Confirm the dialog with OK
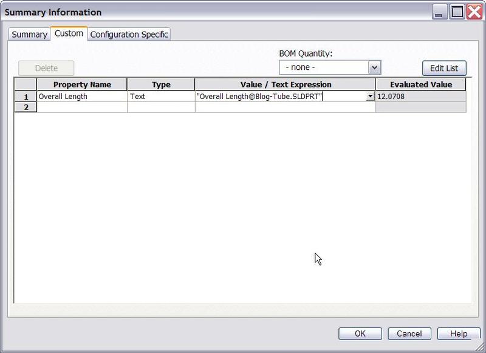This screenshot has width=486, height=353. [x=360, y=334]
